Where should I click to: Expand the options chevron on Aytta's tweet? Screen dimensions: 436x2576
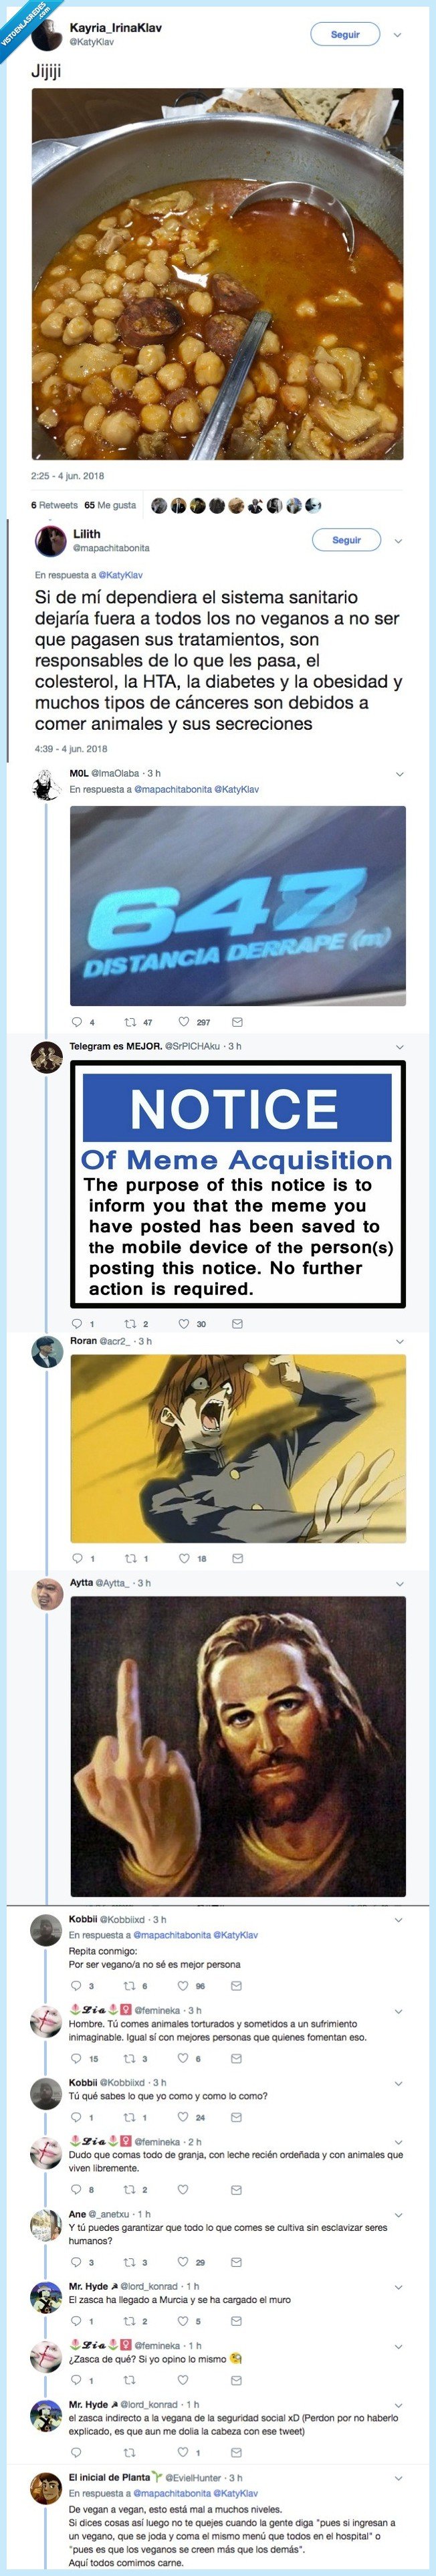[400, 1584]
